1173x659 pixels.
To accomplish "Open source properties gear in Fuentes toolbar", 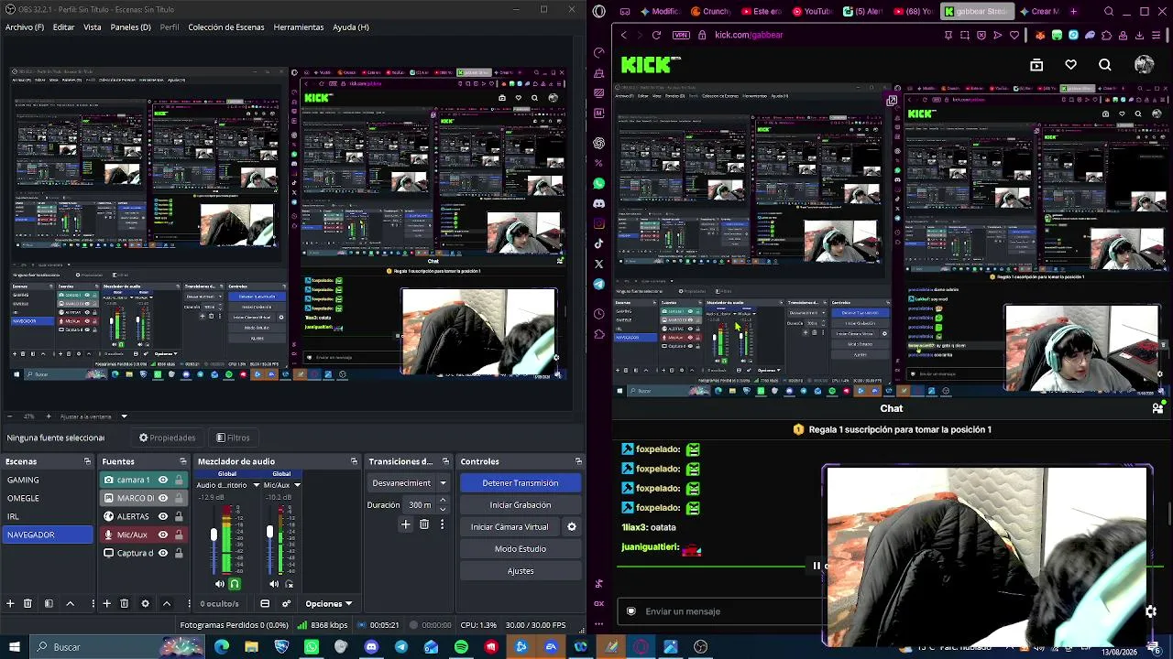I will point(145,603).
